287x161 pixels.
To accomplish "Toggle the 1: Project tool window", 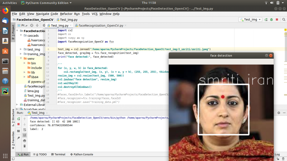I will click(13, 32).
